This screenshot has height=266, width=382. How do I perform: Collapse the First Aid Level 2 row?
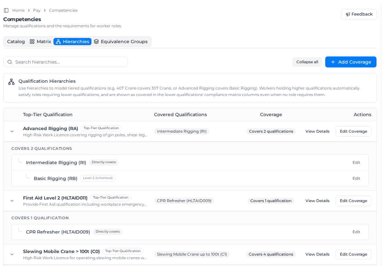coord(12,201)
